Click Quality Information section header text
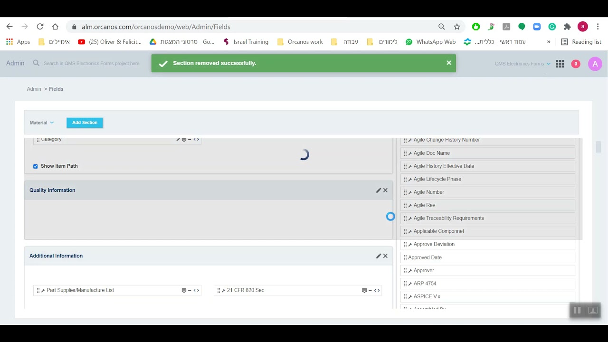The width and height of the screenshot is (608, 342). click(x=52, y=190)
